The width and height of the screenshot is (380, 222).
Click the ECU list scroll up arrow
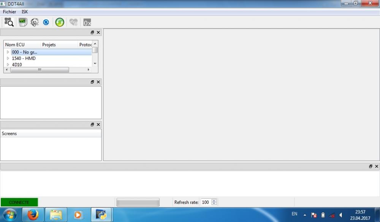point(95,44)
